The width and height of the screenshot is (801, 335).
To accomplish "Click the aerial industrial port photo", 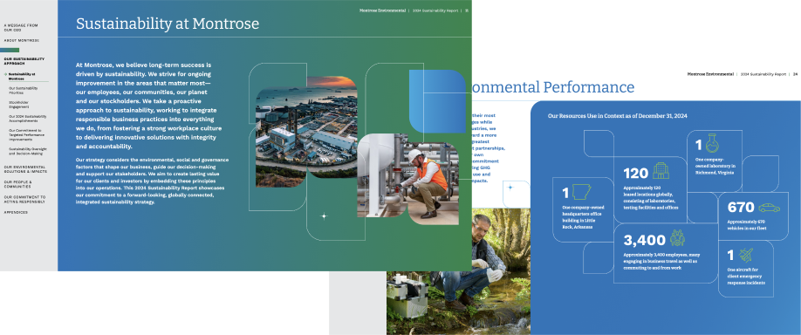I will point(306,132).
